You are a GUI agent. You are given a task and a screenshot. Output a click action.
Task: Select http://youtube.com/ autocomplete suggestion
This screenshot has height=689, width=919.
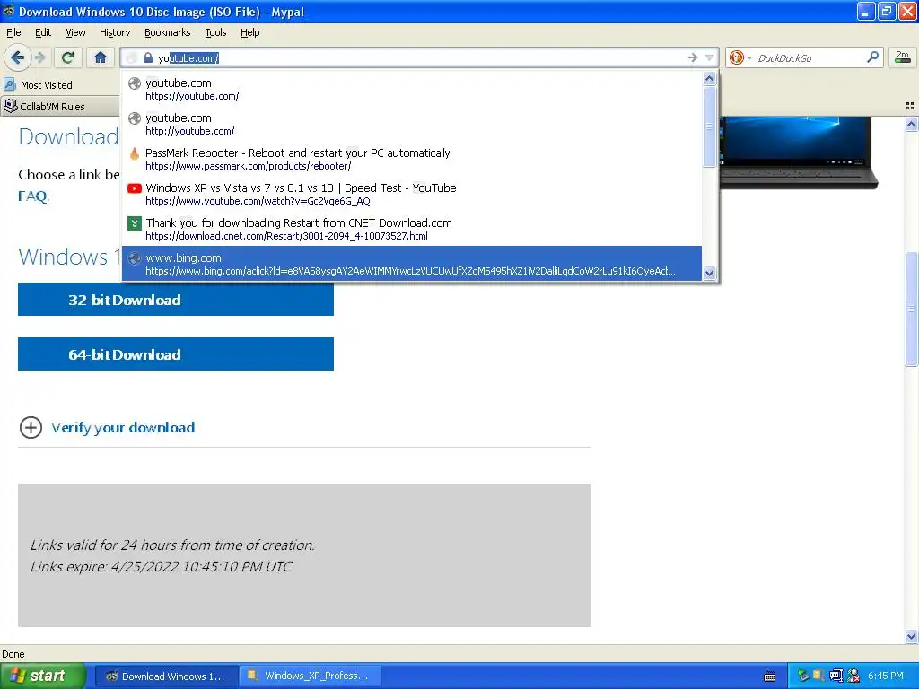(x=411, y=124)
